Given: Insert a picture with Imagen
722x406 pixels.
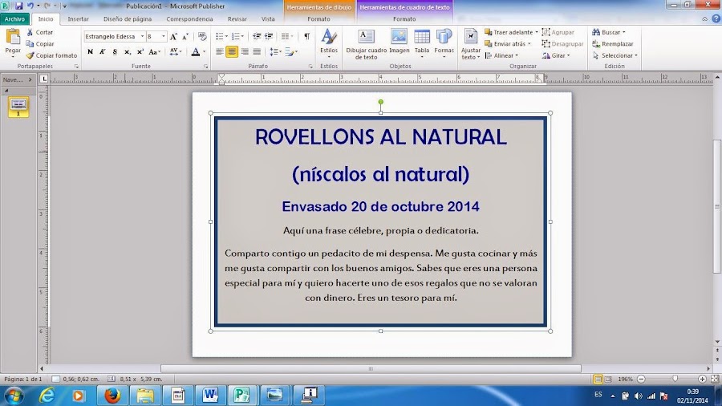Looking at the screenshot, I should [399, 42].
